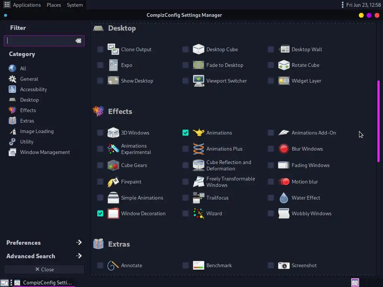Click the Trailfocus plugin icon
This screenshot has width=383, height=287.
pos(198,198)
